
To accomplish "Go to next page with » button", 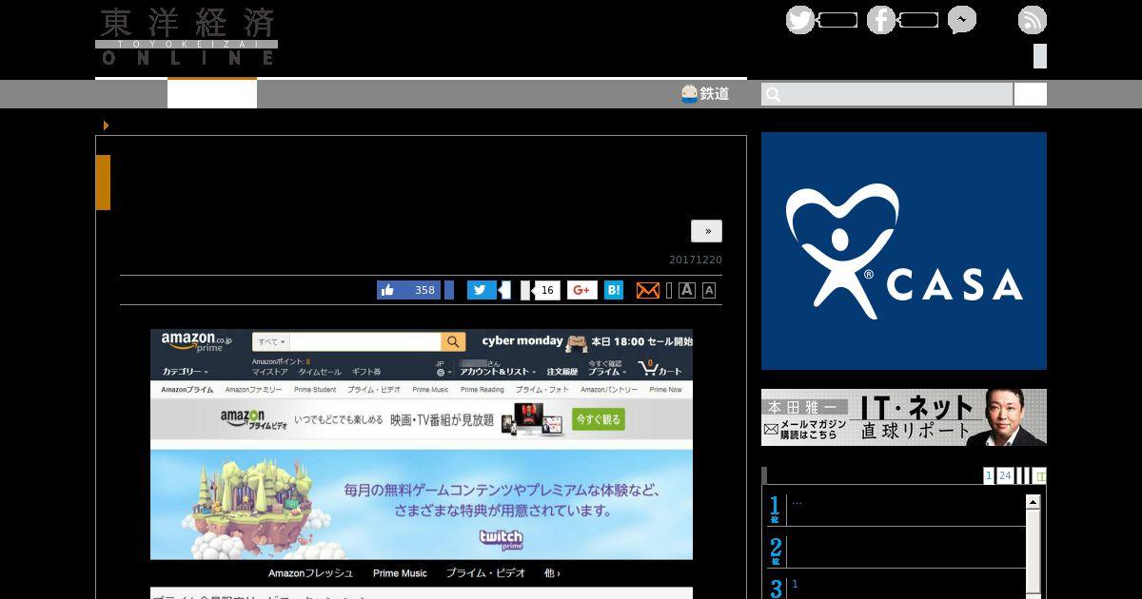I will [706, 231].
